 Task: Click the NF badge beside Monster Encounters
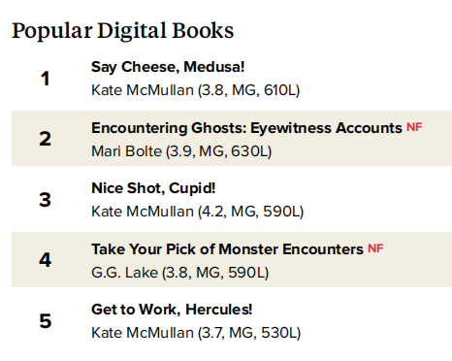tap(375, 248)
